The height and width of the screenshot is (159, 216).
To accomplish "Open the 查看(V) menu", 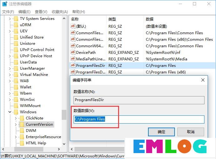I will [x=41, y=12].
